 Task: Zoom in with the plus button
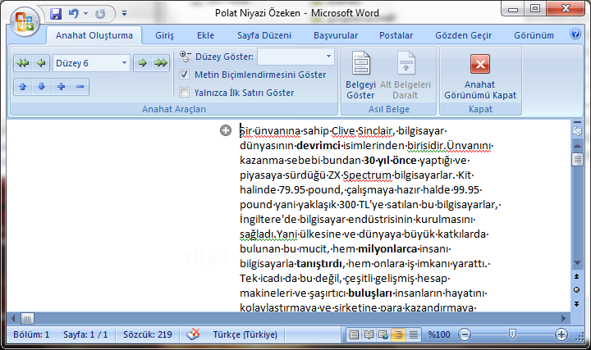tap(561, 334)
